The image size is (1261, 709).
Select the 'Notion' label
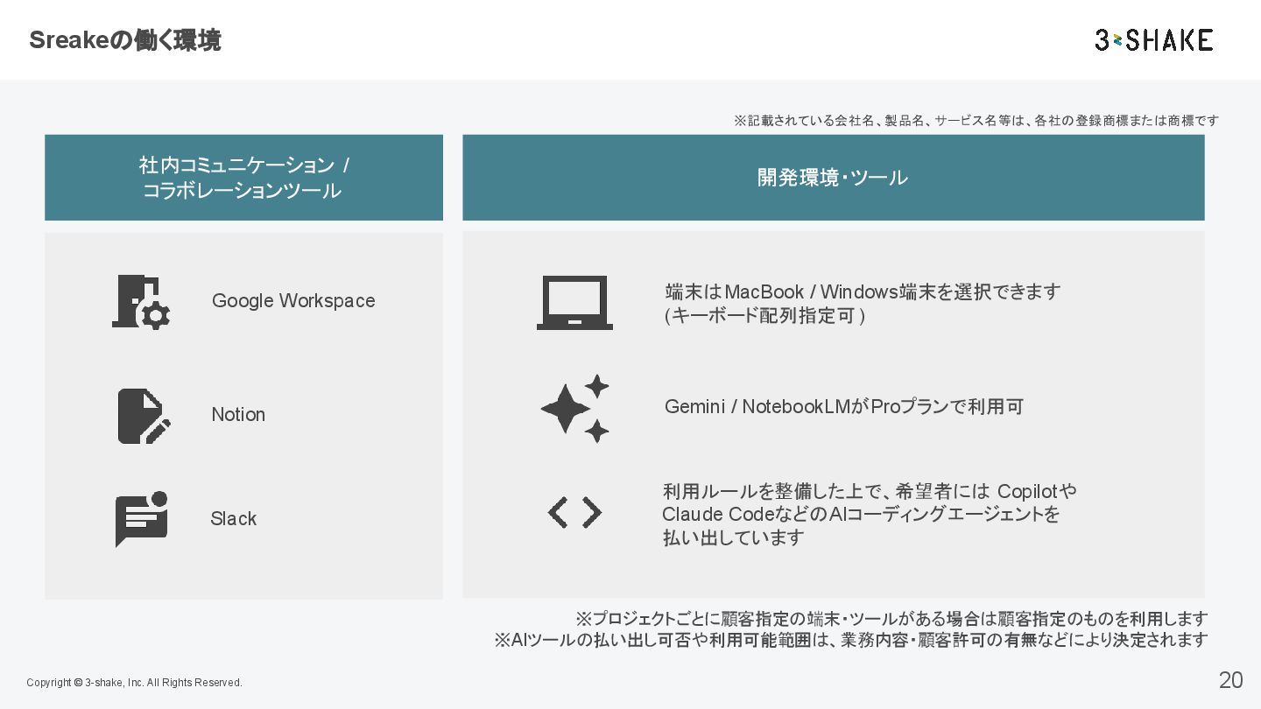tap(238, 414)
